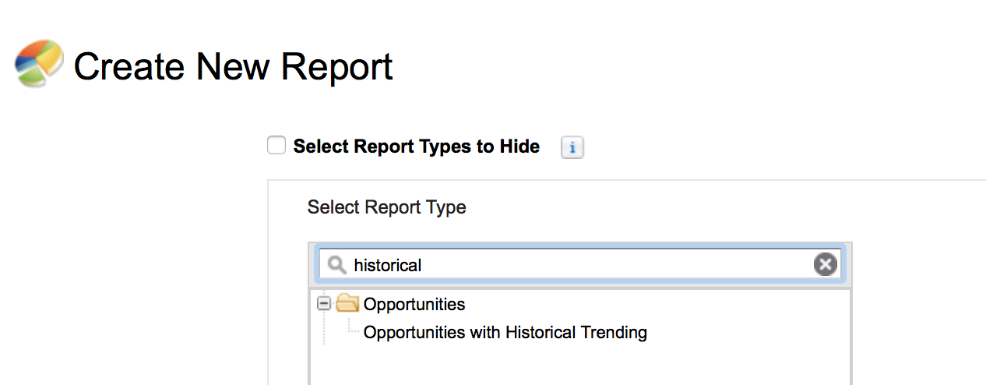Image resolution: width=986 pixels, height=385 pixels.
Task: Click into the report type search field
Action: [x=578, y=265]
